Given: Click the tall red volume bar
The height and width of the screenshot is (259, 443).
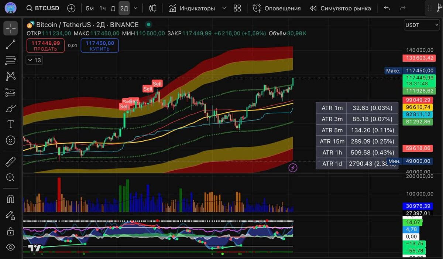Looking at the screenshot, I should coord(59,195).
